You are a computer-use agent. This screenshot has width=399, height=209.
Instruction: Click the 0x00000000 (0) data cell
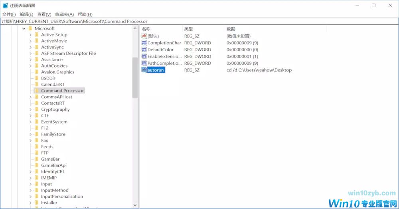coord(242,50)
